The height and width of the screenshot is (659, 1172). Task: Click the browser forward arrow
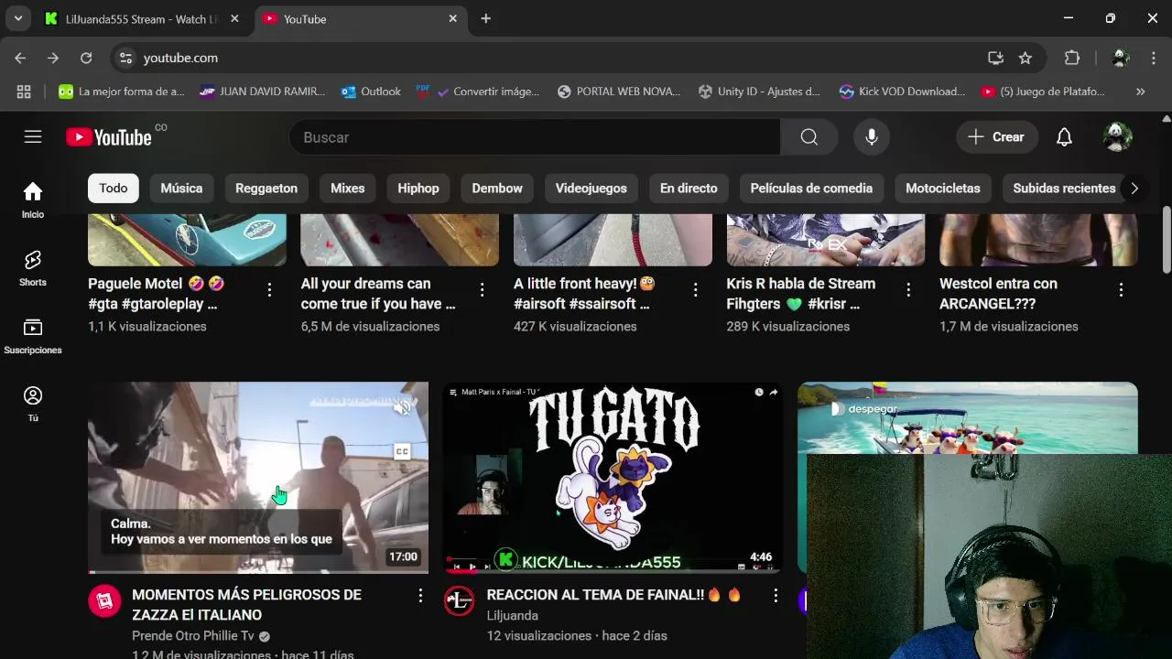(53, 58)
